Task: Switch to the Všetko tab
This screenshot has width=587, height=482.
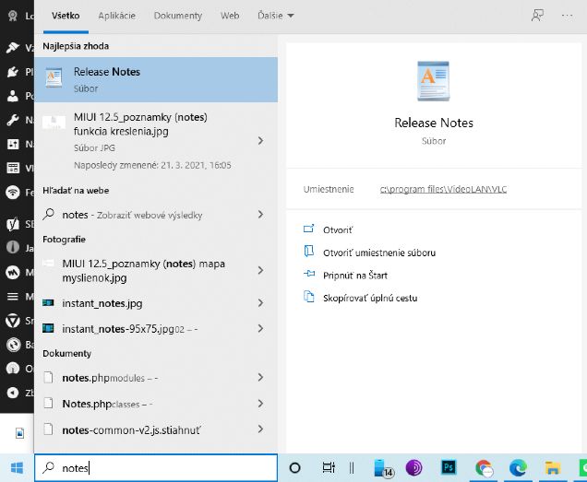Action: coord(66,16)
